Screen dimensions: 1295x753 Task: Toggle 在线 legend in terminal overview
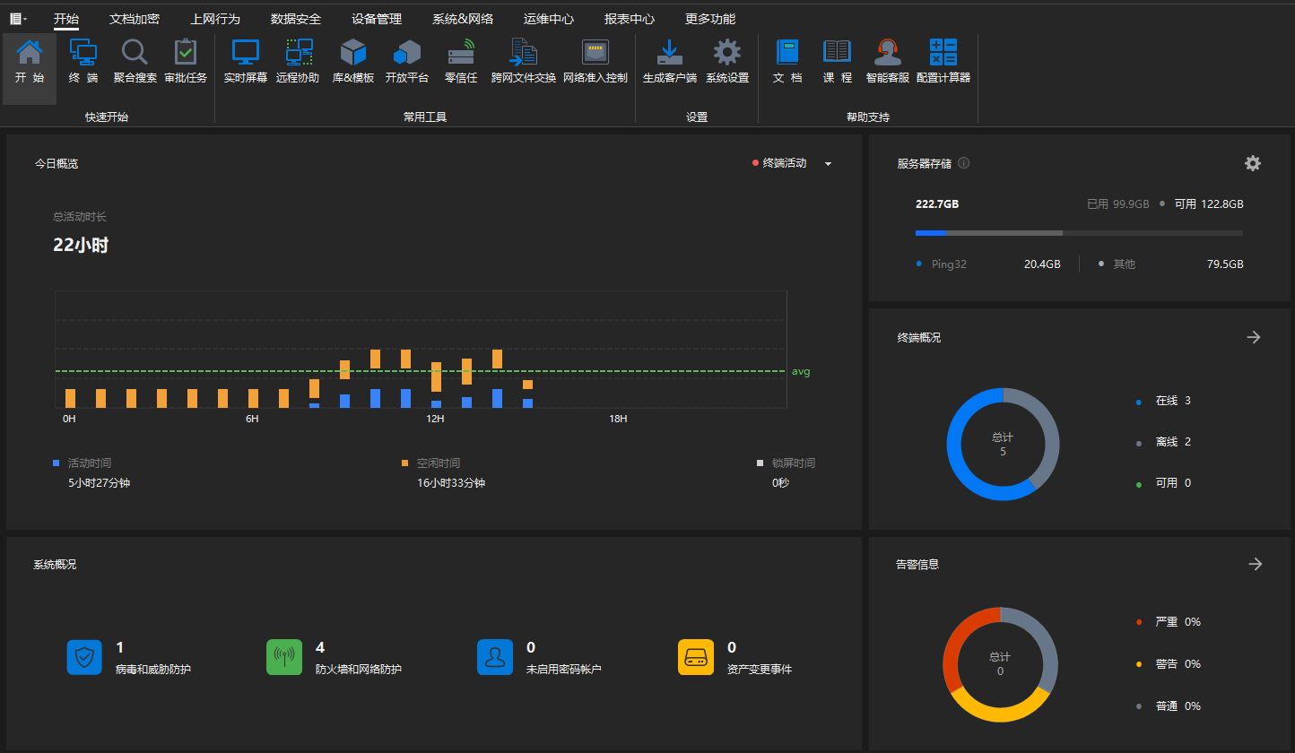[1164, 401]
